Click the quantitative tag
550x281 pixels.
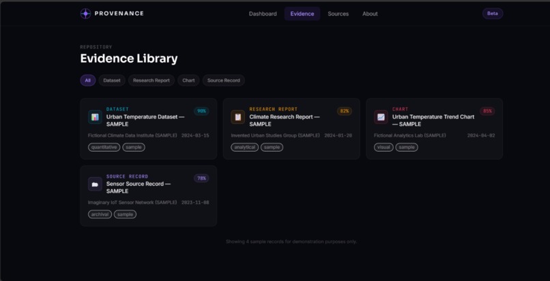pyautogui.click(x=104, y=148)
